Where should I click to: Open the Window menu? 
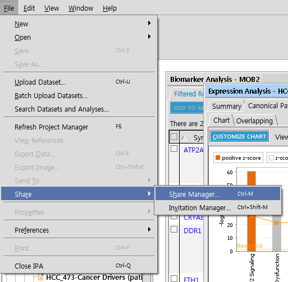point(81,8)
